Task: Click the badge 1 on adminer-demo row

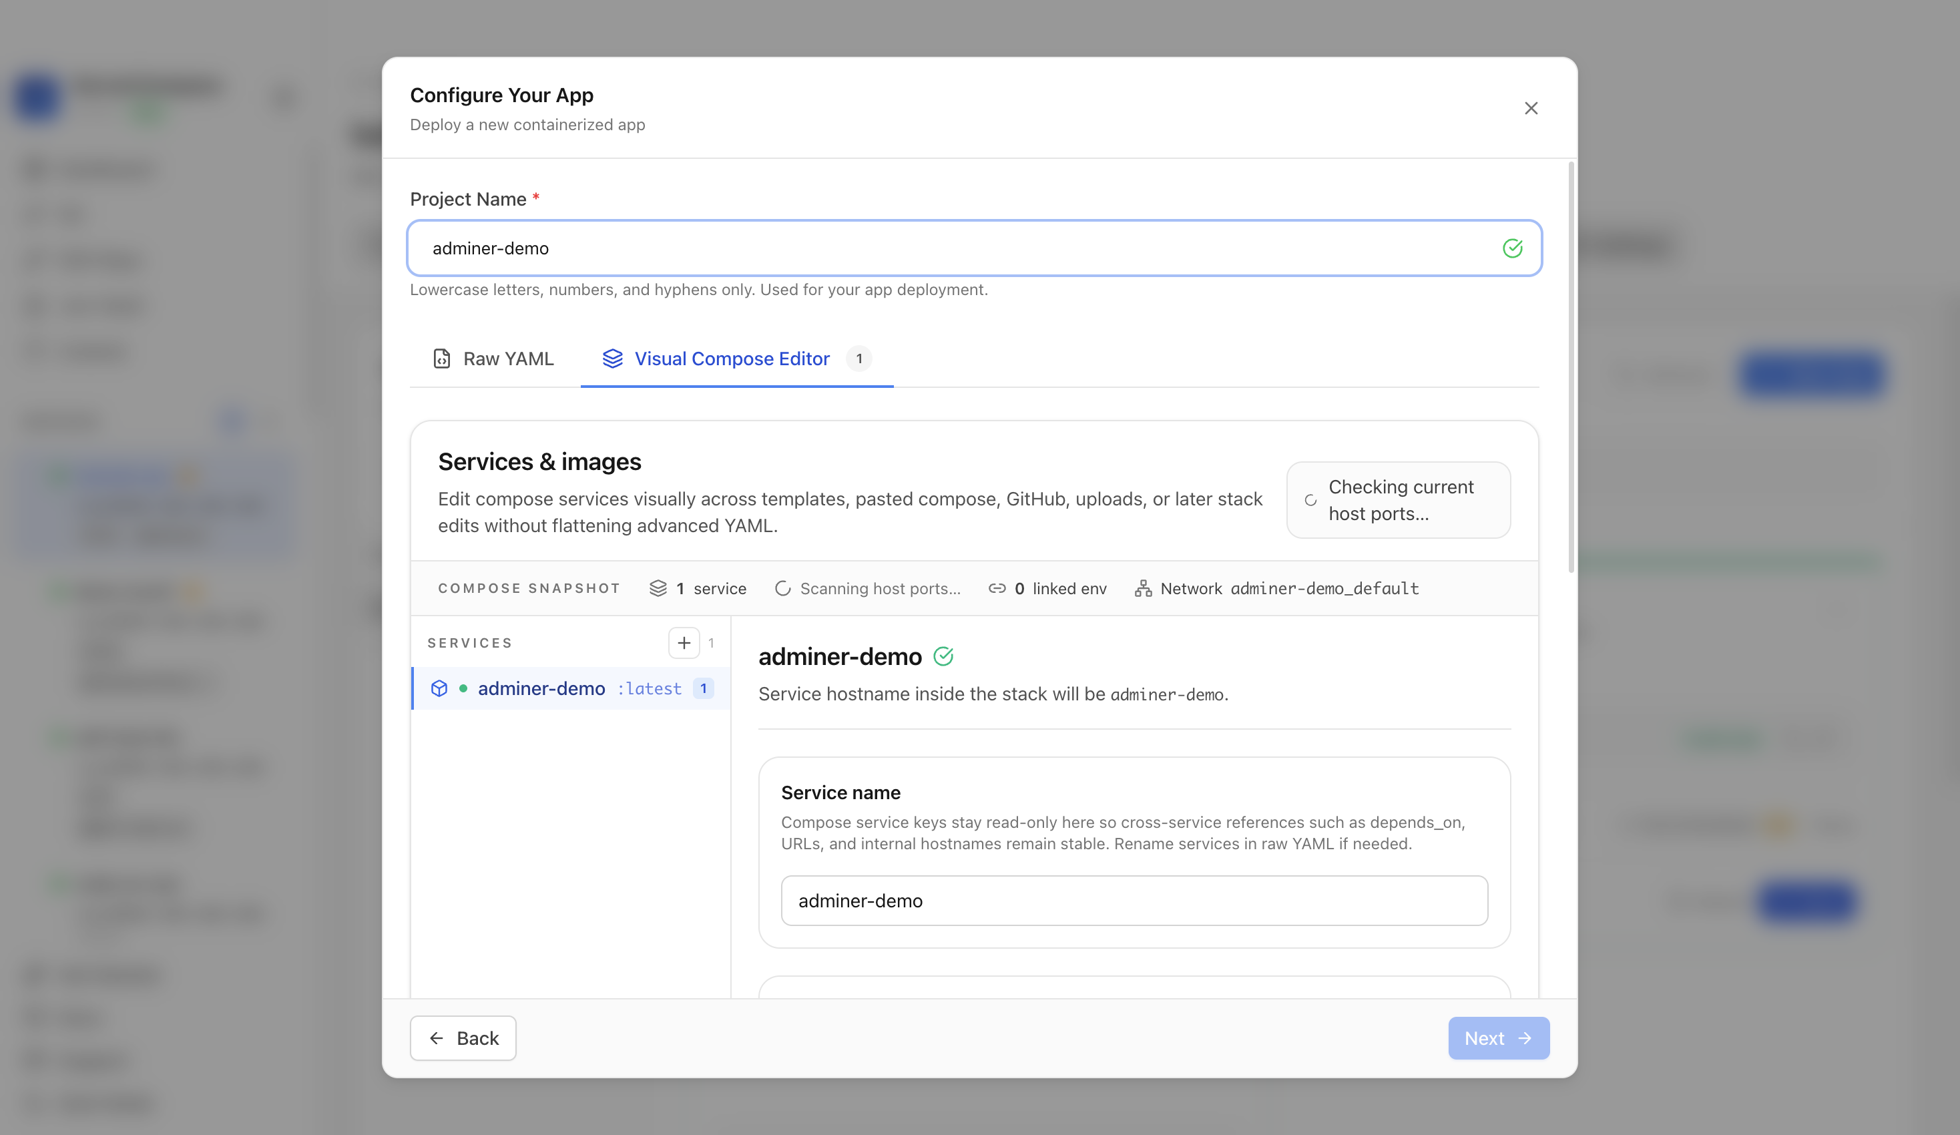Action: click(x=703, y=688)
